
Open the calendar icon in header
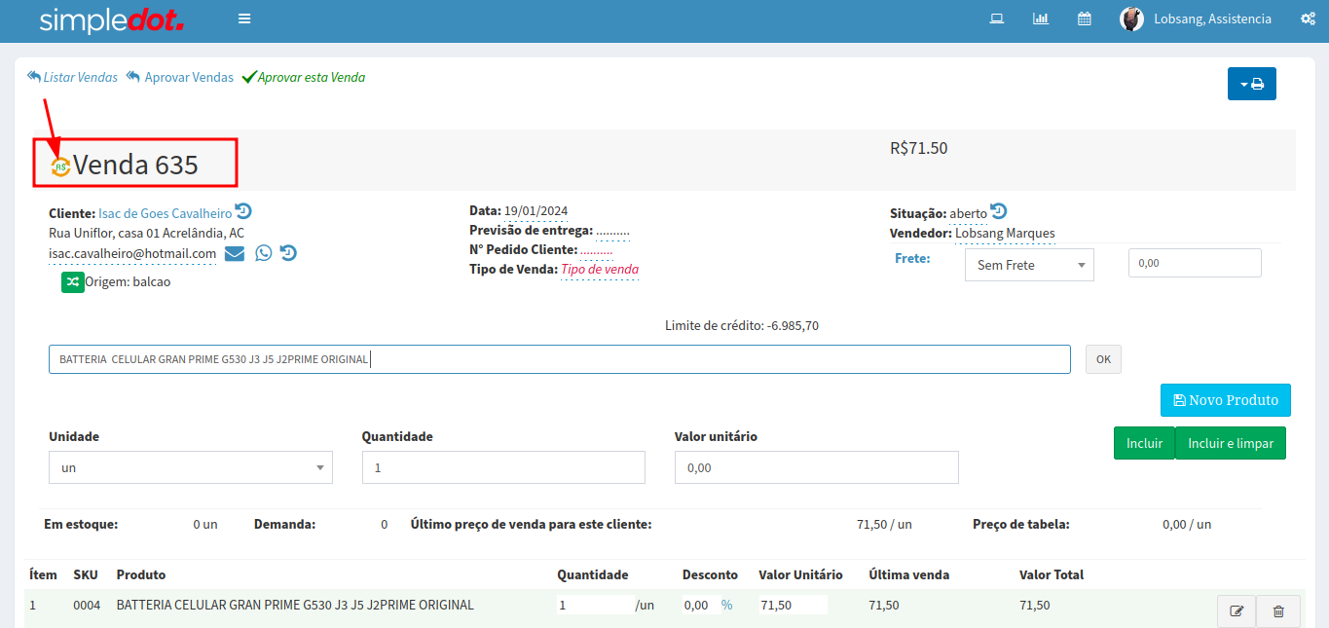coord(1084,18)
